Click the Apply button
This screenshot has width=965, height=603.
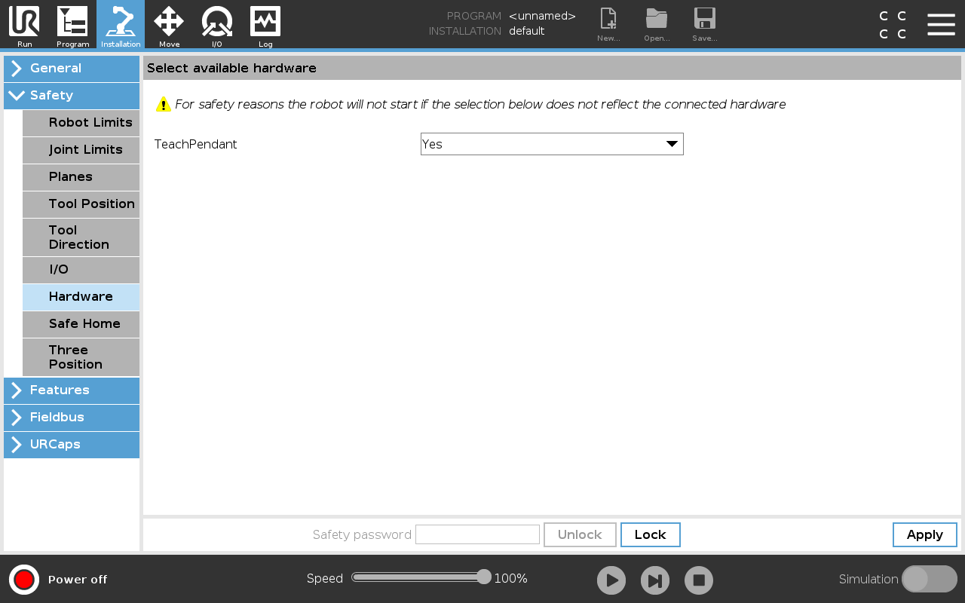click(924, 534)
